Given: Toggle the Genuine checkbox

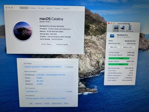Looking at the screenshot, I should click(x=66, y=67).
